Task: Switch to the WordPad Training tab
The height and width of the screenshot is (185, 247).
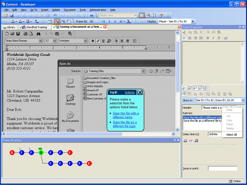Action: tap(35, 27)
